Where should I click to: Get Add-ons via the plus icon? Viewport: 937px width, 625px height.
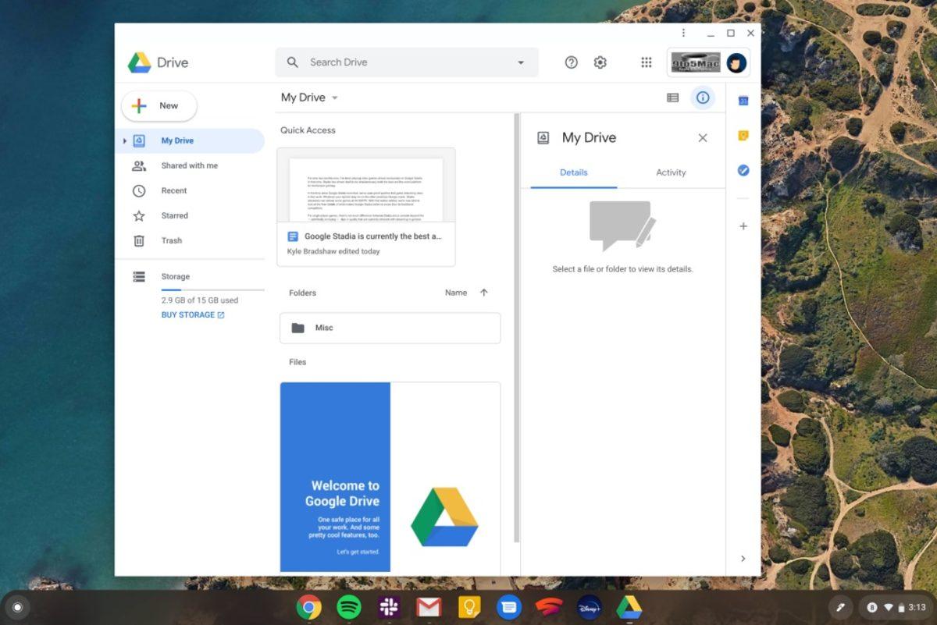click(x=743, y=226)
